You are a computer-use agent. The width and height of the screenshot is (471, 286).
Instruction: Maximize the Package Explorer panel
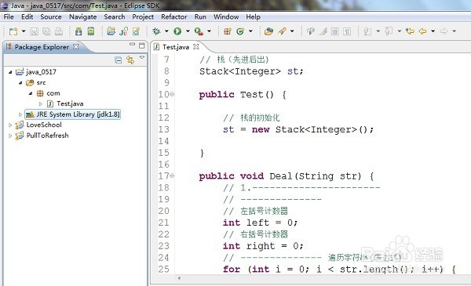[142, 45]
